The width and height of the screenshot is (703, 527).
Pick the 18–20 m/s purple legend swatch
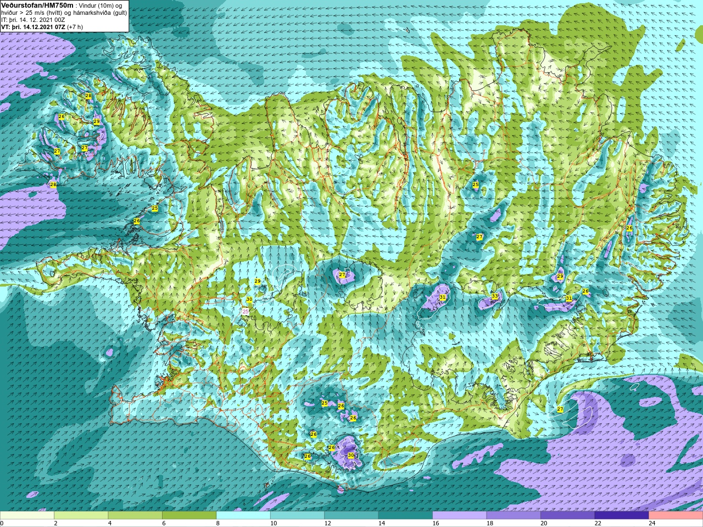pyautogui.click(x=514, y=515)
